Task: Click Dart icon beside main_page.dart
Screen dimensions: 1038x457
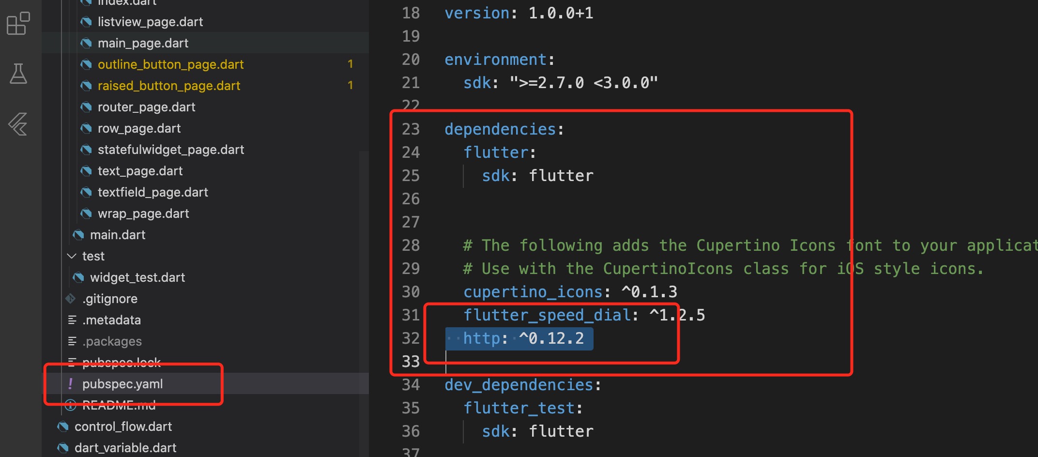Action: coord(86,43)
